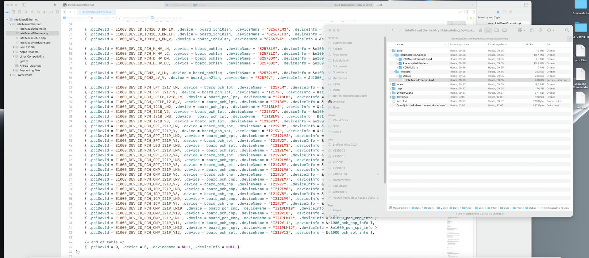
Task: Show the History inspector clock icon
Action: (x=504, y=12)
